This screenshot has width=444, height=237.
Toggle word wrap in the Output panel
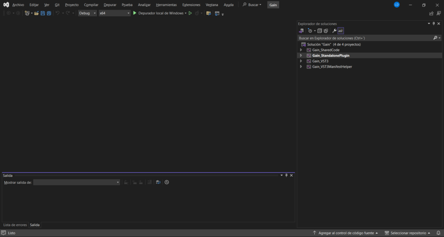(158, 182)
